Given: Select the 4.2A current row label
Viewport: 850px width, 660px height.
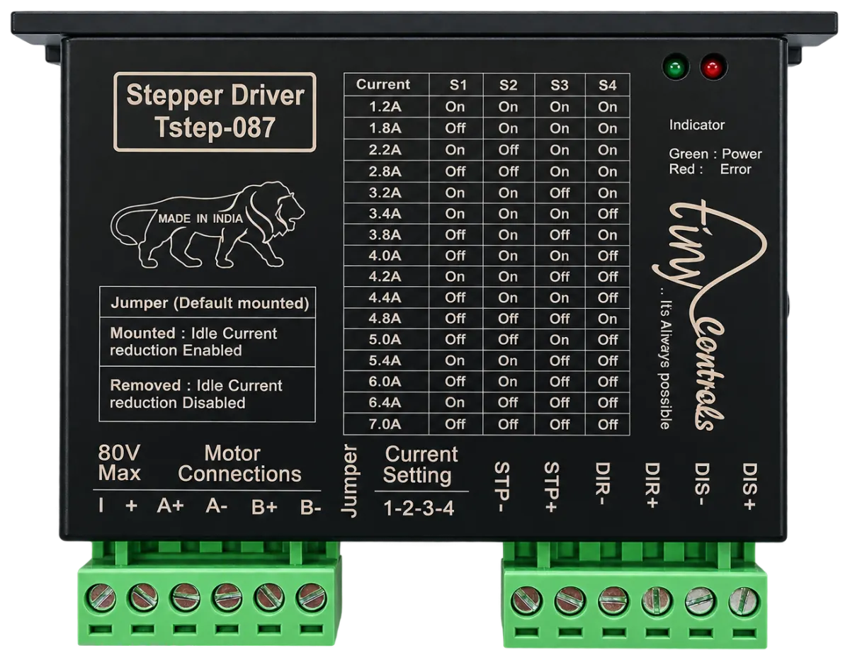Looking at the screenshot, I should click(385, 277).
